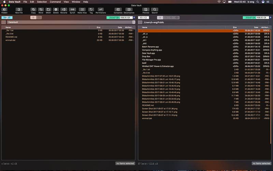
Task: Select winmail.dat in the left pane
Action: [68, 40]
